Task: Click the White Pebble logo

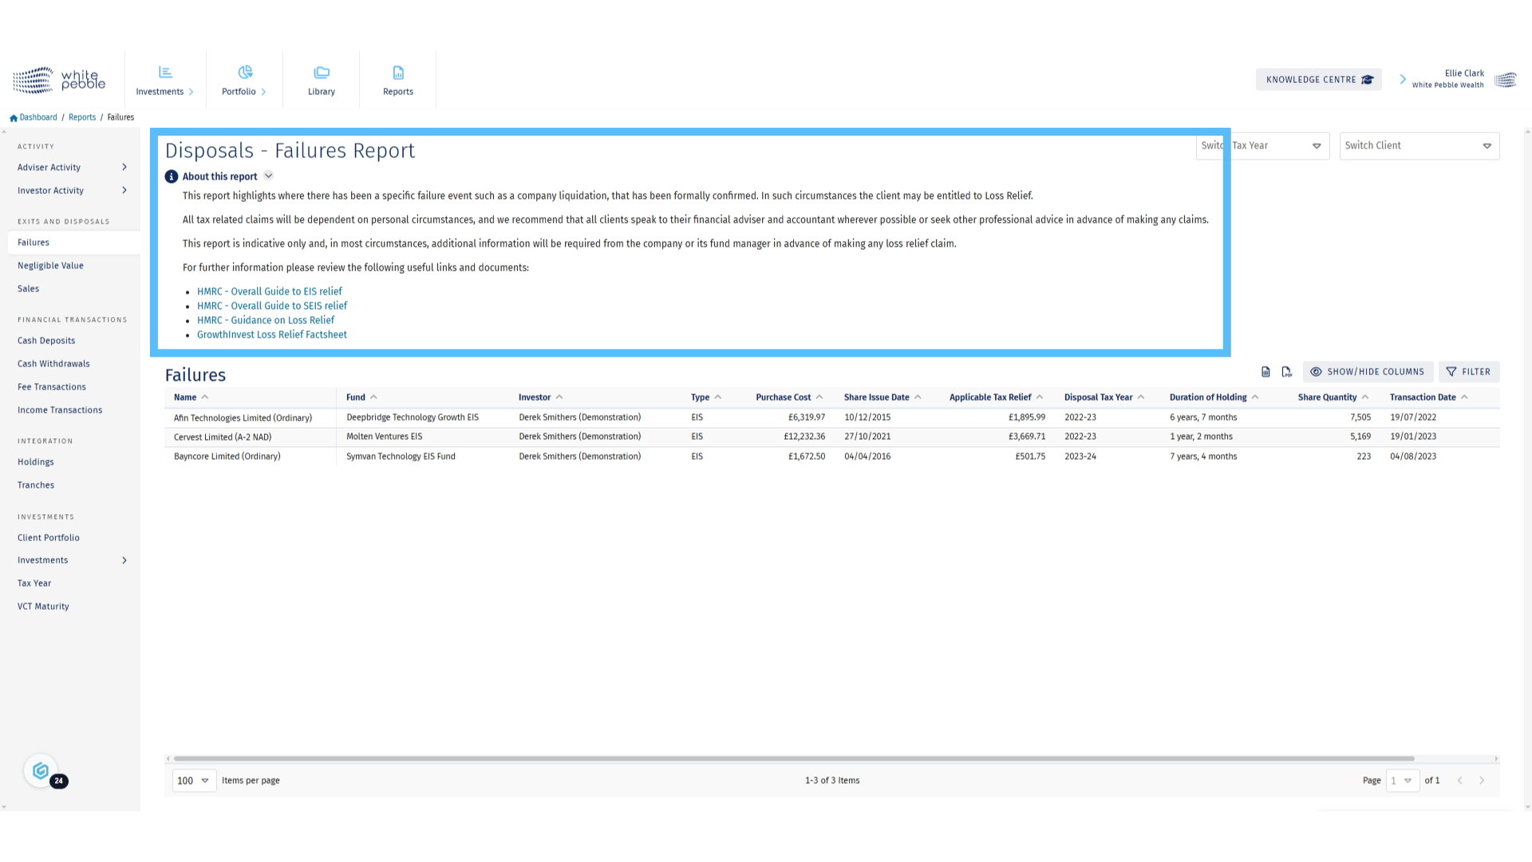Action: 59,80
